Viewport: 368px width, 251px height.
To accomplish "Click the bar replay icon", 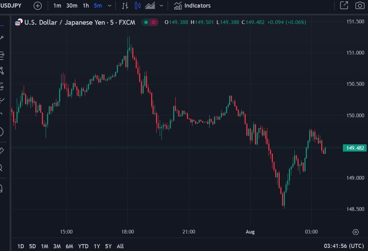I will [x=125, y=6].
